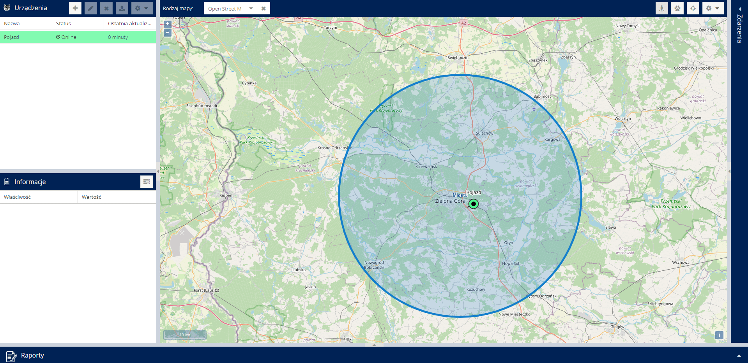Open the Informacje panel list menu icon
748x363 pixels.
pyautogui.click(x=147, y=182)
